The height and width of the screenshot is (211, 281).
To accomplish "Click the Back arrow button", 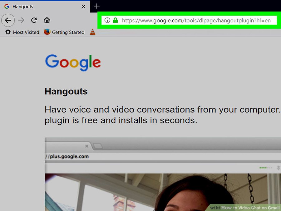I will (x=8, y=20).
